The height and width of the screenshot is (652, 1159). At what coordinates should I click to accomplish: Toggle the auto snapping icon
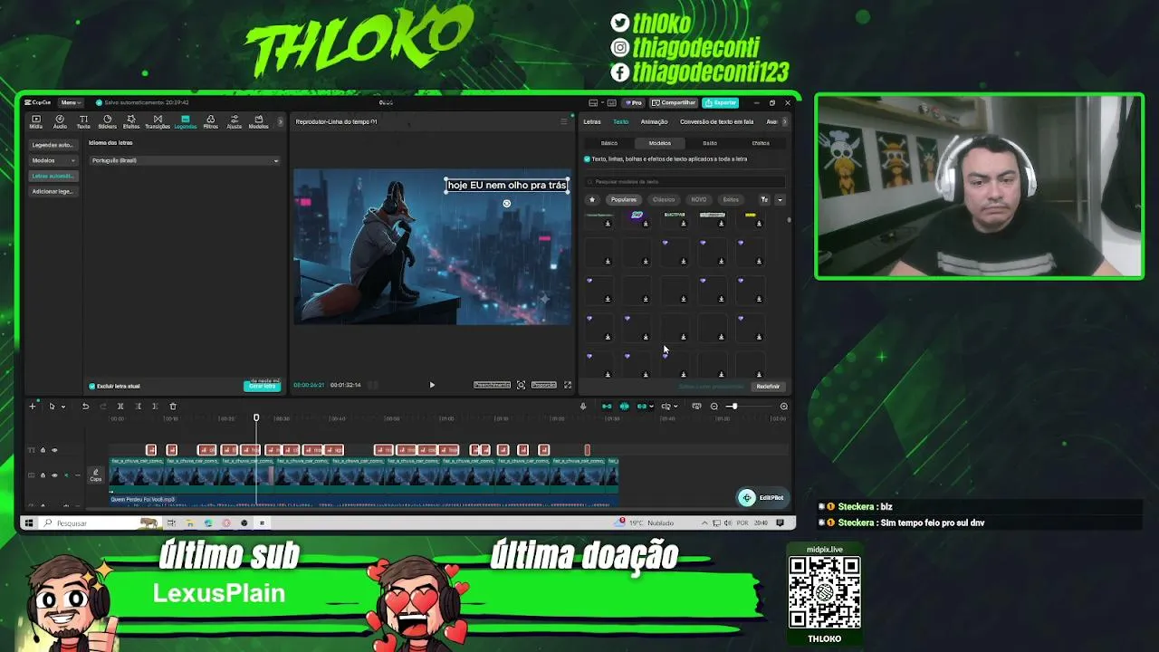tap(624, 407)
